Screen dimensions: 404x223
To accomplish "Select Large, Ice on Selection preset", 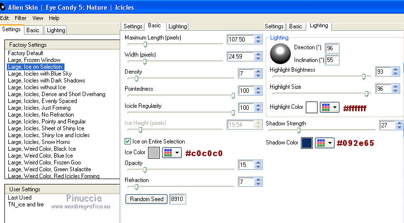I will pos(35,67).
